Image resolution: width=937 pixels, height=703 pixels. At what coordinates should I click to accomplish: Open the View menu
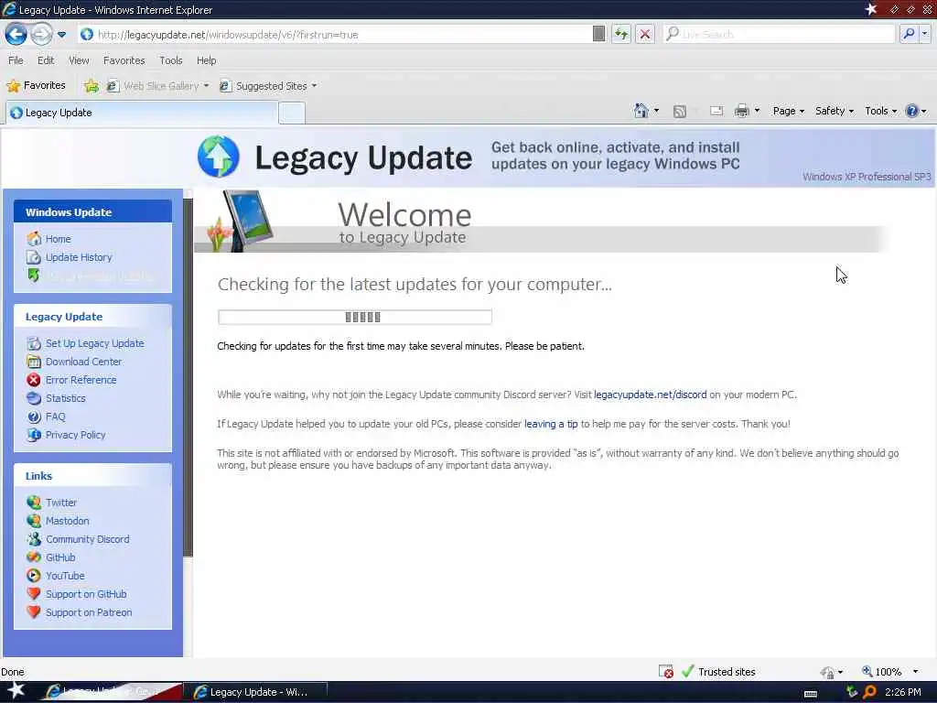pos(79,60)
